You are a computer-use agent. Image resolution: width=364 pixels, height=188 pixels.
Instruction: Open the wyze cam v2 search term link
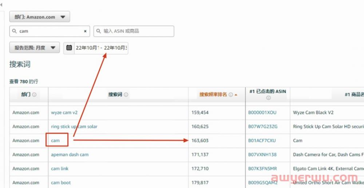click(64, 113)
